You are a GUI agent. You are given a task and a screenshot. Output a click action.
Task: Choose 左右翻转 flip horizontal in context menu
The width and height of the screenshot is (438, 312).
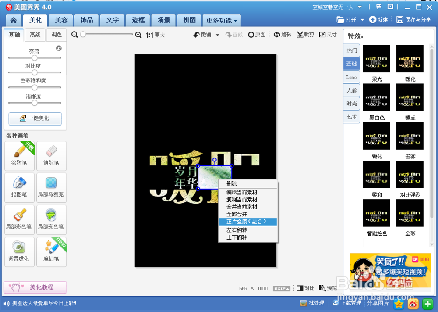248,230
